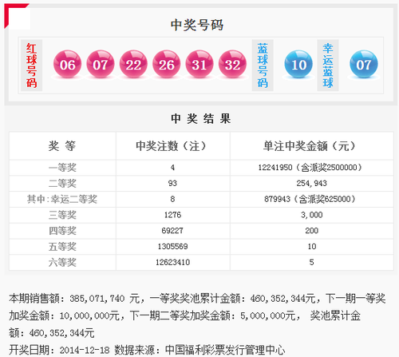399x357 pixels.
Task: Click the blue ball numbered 10
Action: click(298, 64)
